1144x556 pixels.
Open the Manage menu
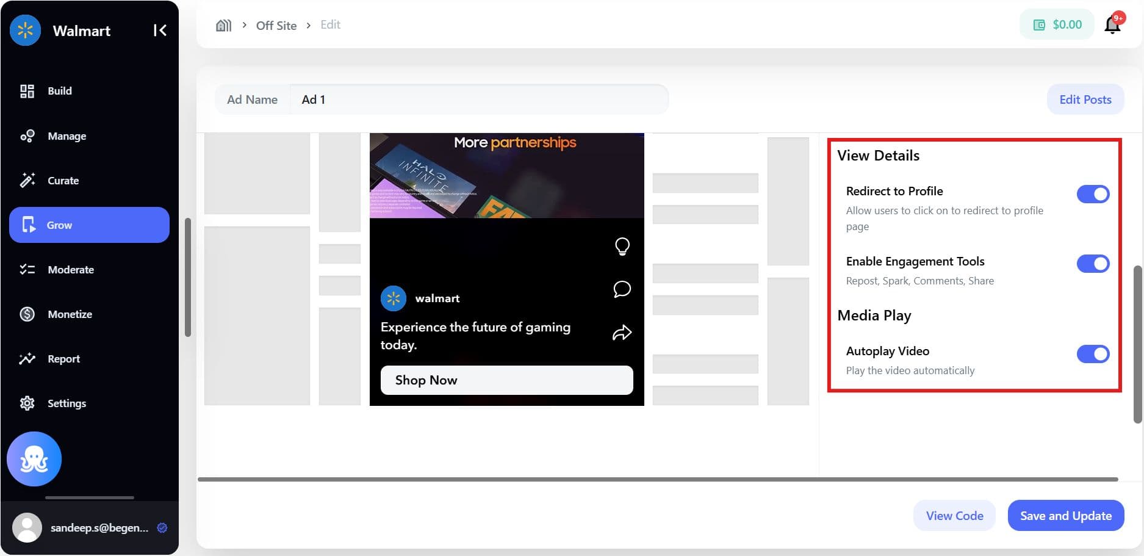(x=89, y=136)
